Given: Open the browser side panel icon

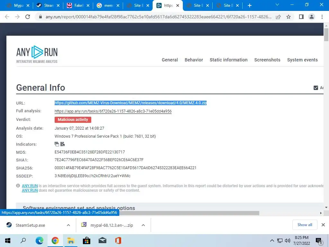Looking at the screenshot, I should coord(301,17).
